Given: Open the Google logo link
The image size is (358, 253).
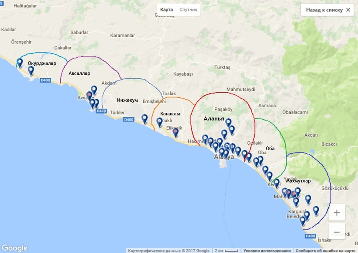Looking at the screenshot, I should pos(14,248).
